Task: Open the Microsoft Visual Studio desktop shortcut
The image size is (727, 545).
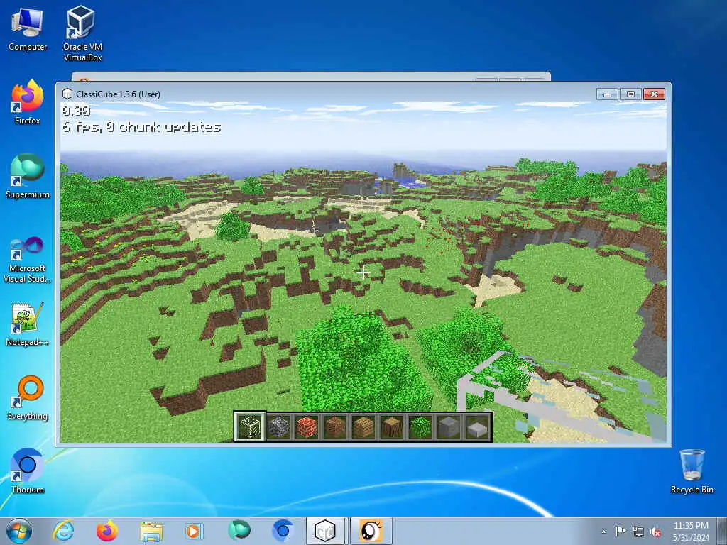Action: (28, 260)
